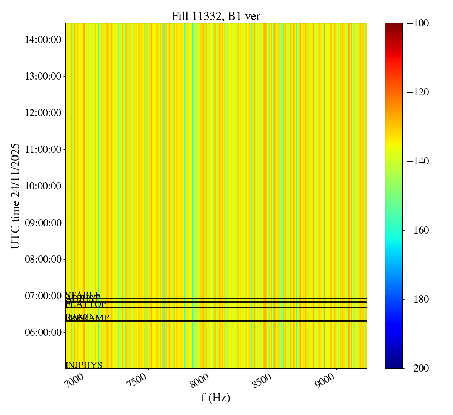453x415 pixels.
Task: Click the 'f (Hz)' x-axis label
Action: pyautogui.click(x=216, y=398)
